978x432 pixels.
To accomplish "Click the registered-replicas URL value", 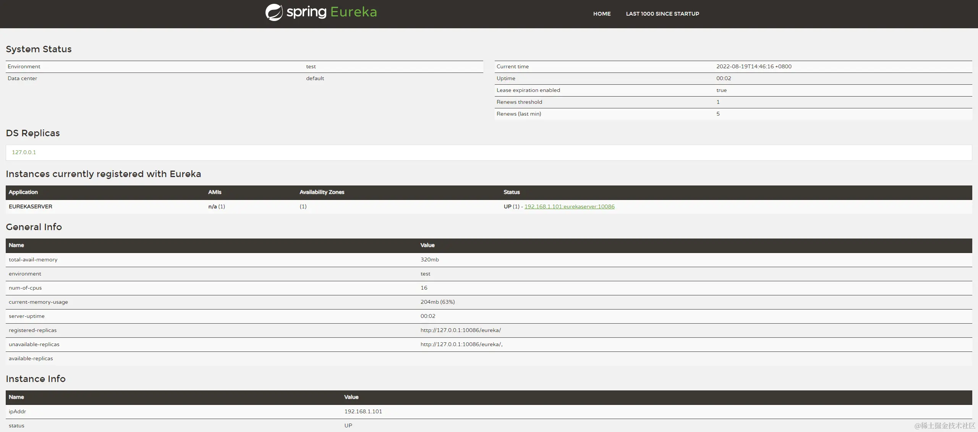I will point(460,330).
